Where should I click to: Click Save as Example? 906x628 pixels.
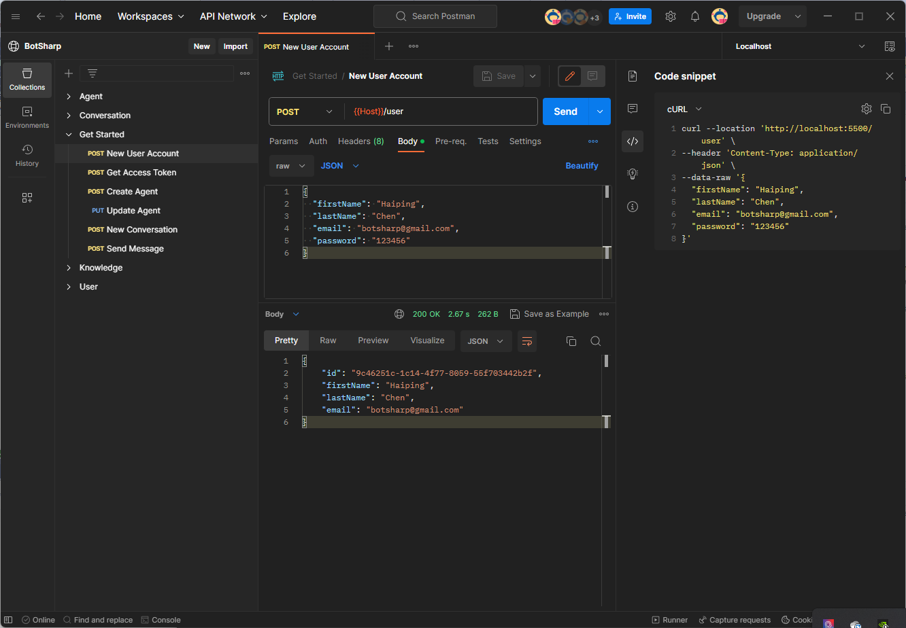(550, 314)
